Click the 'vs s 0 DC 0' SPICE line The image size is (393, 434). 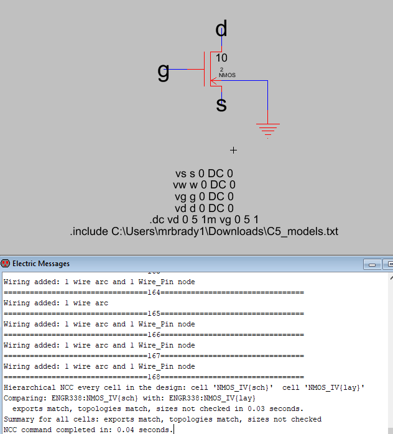[204, 173]
